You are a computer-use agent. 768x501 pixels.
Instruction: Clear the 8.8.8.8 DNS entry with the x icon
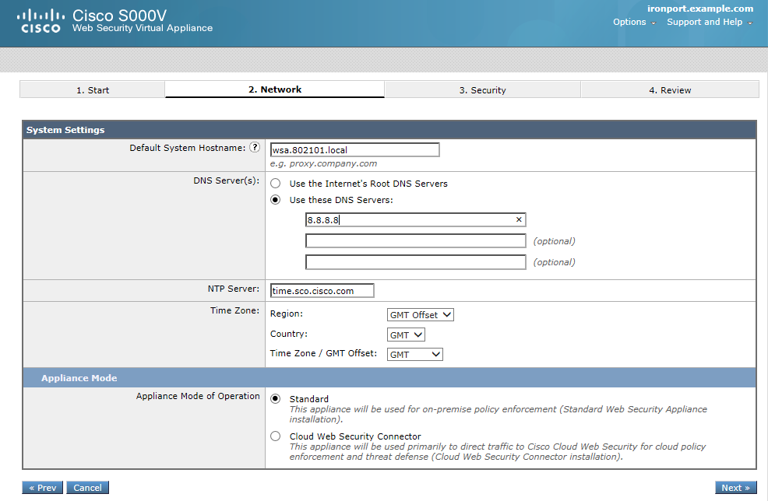518,219
